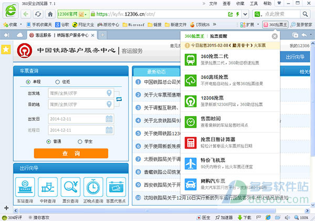Toggle the sidebar arrow icon on the tab bar

click(x=7, y=35)
